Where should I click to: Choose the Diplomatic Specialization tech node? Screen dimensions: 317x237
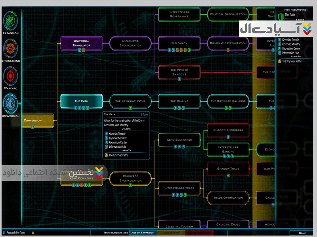coord(130,43)
